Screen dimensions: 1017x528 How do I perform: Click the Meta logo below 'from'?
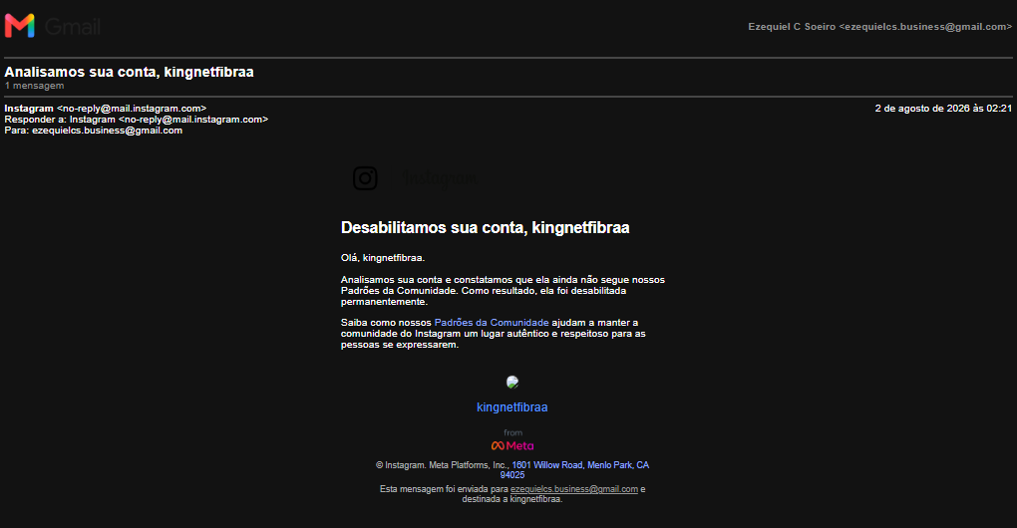512,445
